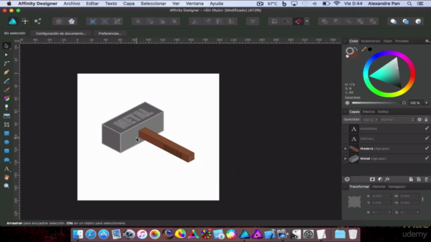The width and height of the screenshot is (431, 242).
Task: Click Configuración de documento button
Action: [61, 34]
